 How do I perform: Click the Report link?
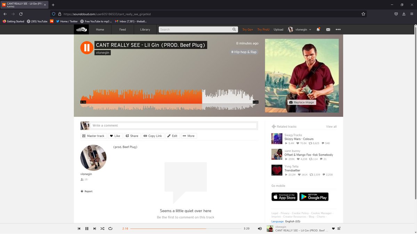click(x=87, y=191)
